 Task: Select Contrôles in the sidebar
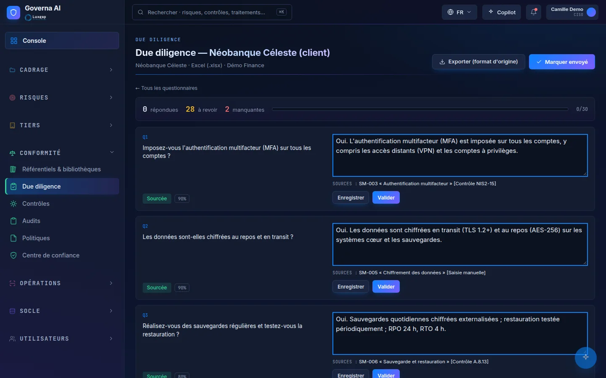[62, 204]
